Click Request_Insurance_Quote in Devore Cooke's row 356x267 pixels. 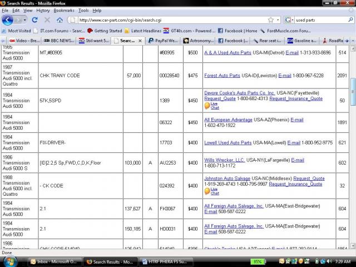coord(296,98)
